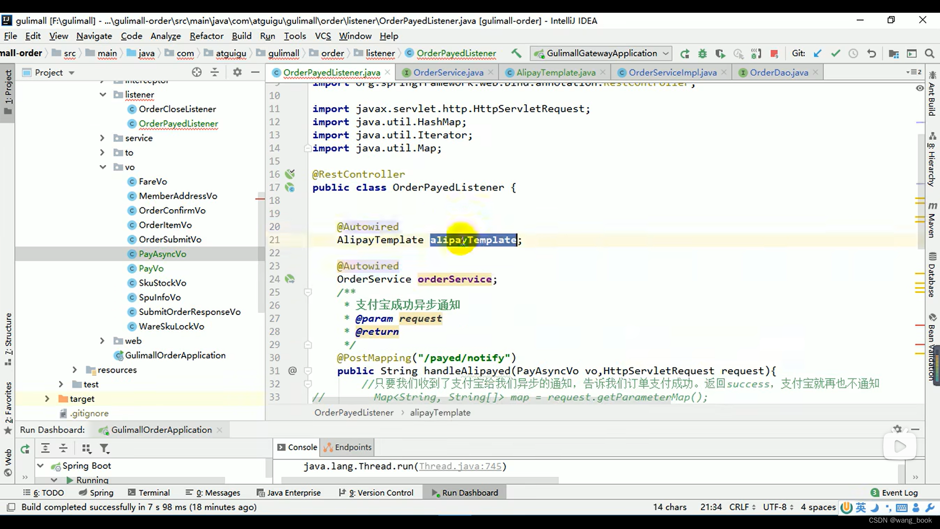Hide the Project tool window
Screen dimensions: 940x529
click(255, 72)
